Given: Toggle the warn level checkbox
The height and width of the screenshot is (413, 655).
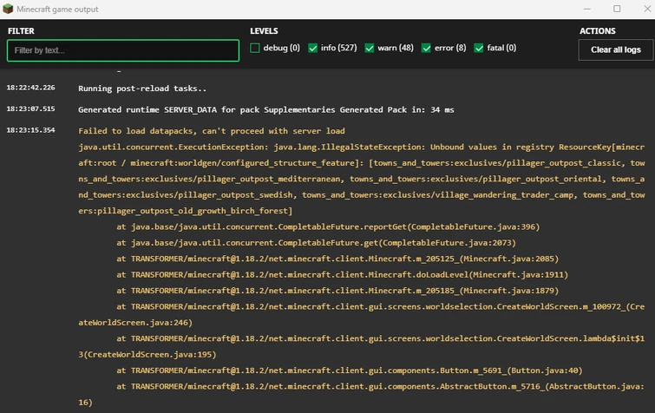Looking at the screenshot, I should pos(370,49).
